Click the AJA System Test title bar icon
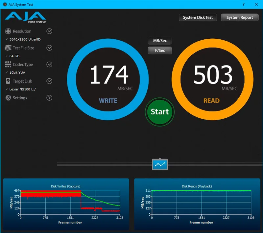Viewport: 263px width, 233px height. [x=5, y=5]
